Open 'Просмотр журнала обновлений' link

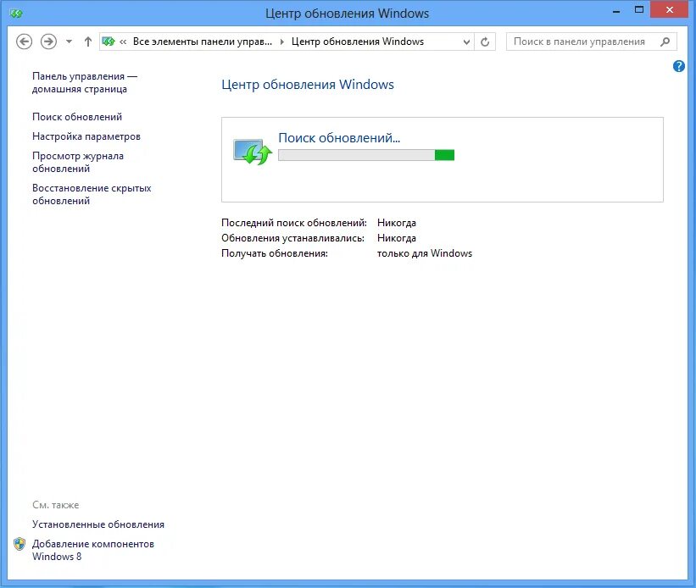(78, 162)
